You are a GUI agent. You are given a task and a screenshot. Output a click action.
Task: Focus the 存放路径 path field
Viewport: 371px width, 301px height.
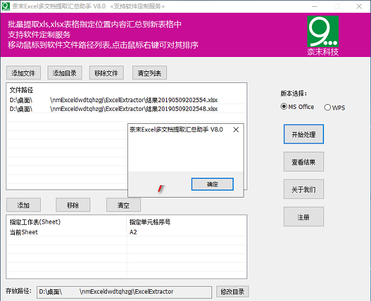tap(124, 292)
